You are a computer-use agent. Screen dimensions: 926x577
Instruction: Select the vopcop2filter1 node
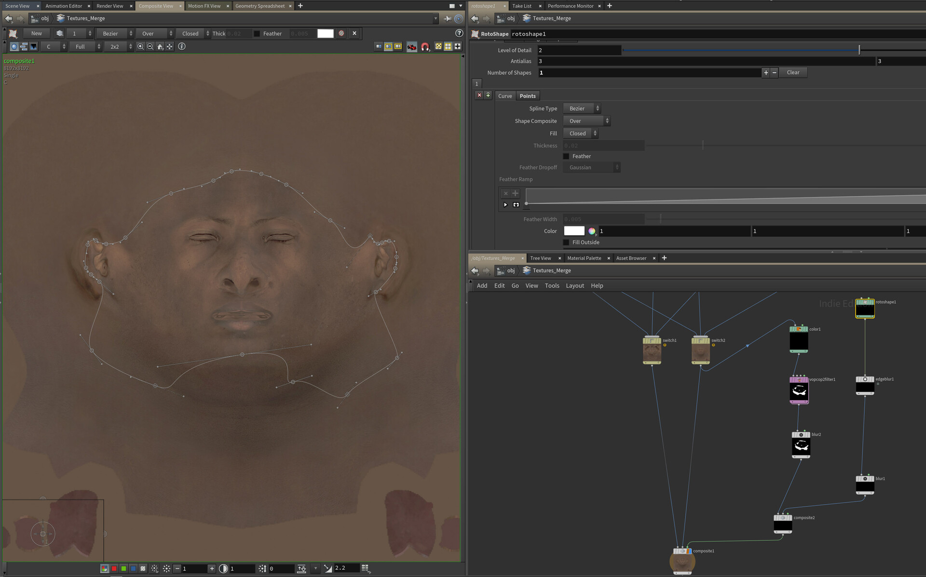coord(799,391)
